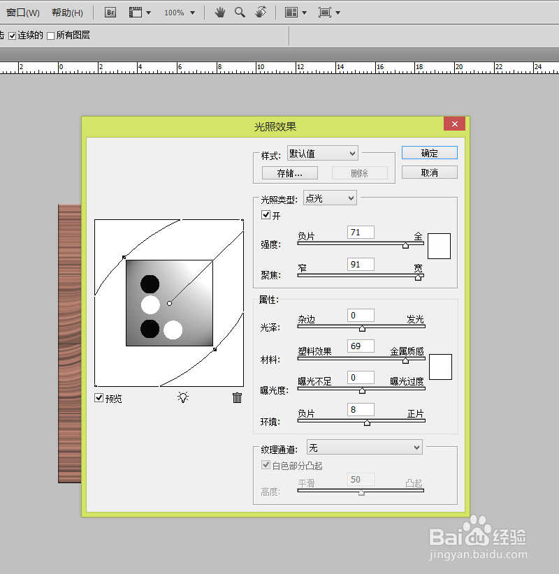This screenshot has height=574, width=559.
Task: Expand the Arrange Documents dropdown arrow
Action: pos(304,13)
